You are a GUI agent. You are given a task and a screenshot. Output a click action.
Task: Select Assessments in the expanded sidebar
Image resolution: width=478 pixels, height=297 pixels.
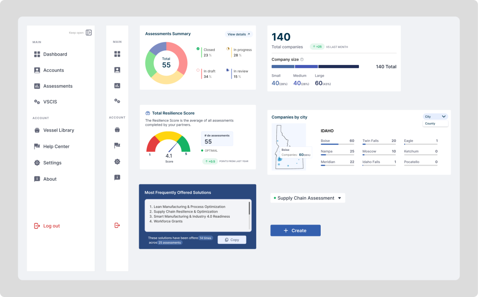pos(58,86)
